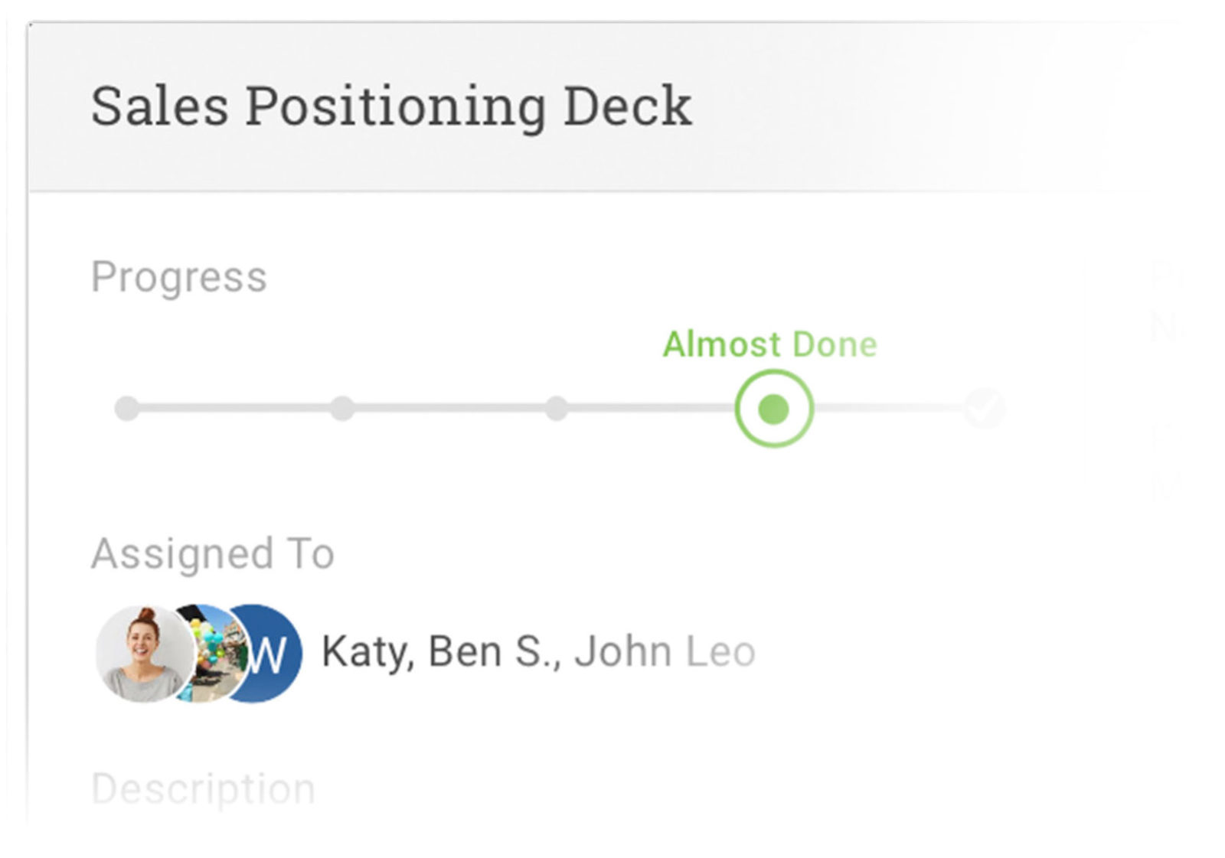Image resolution: width=1225 pixels, height=858 pixels.
Task: Open Katy's profile photo avatar
Action: pyautogui.click(x=144, y=654)
